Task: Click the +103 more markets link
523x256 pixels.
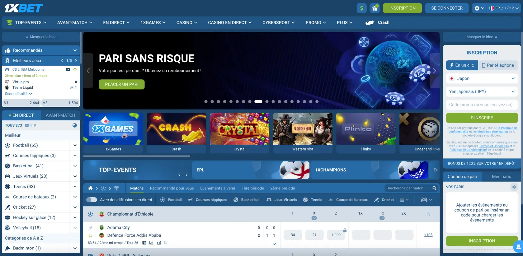Action: tap(428, 235)
